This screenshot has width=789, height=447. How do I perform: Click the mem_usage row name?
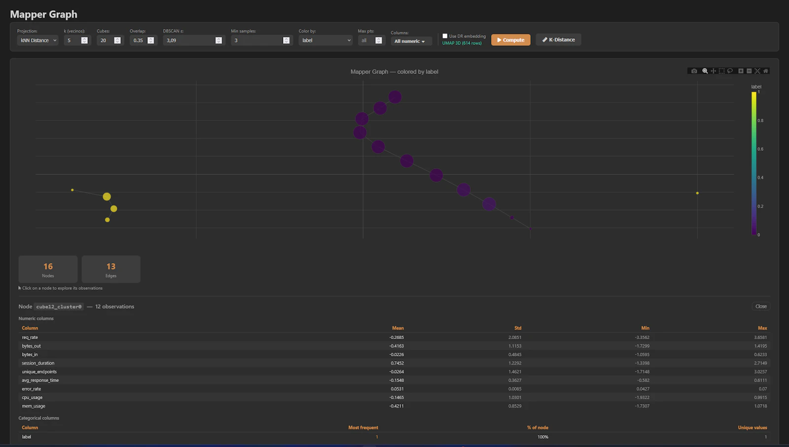(34, 406)
